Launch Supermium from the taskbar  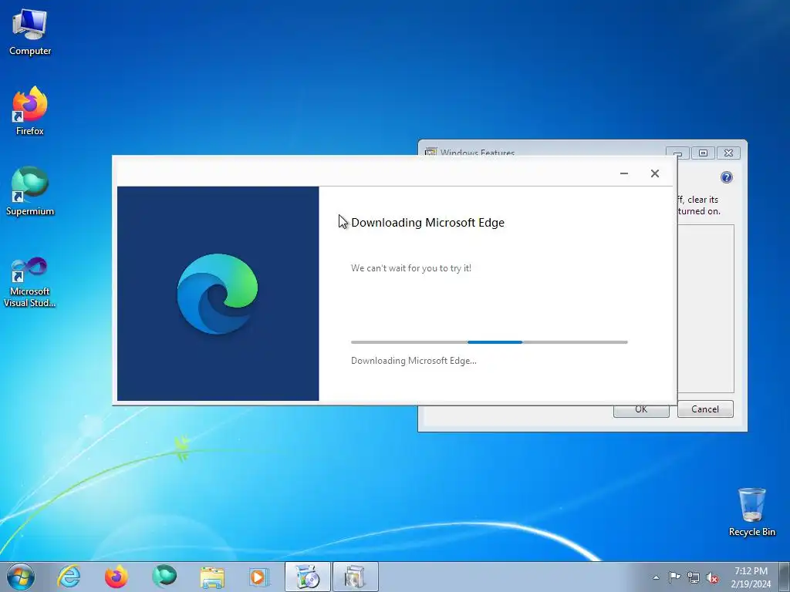click(164, 577)
